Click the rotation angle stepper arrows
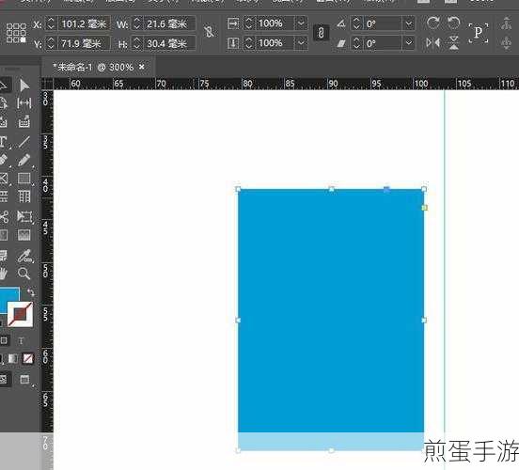 356,23
